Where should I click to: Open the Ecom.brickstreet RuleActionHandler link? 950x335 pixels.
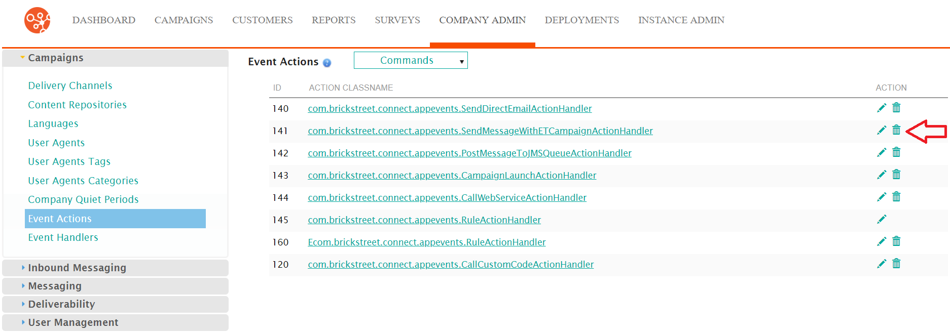point(427,242)
